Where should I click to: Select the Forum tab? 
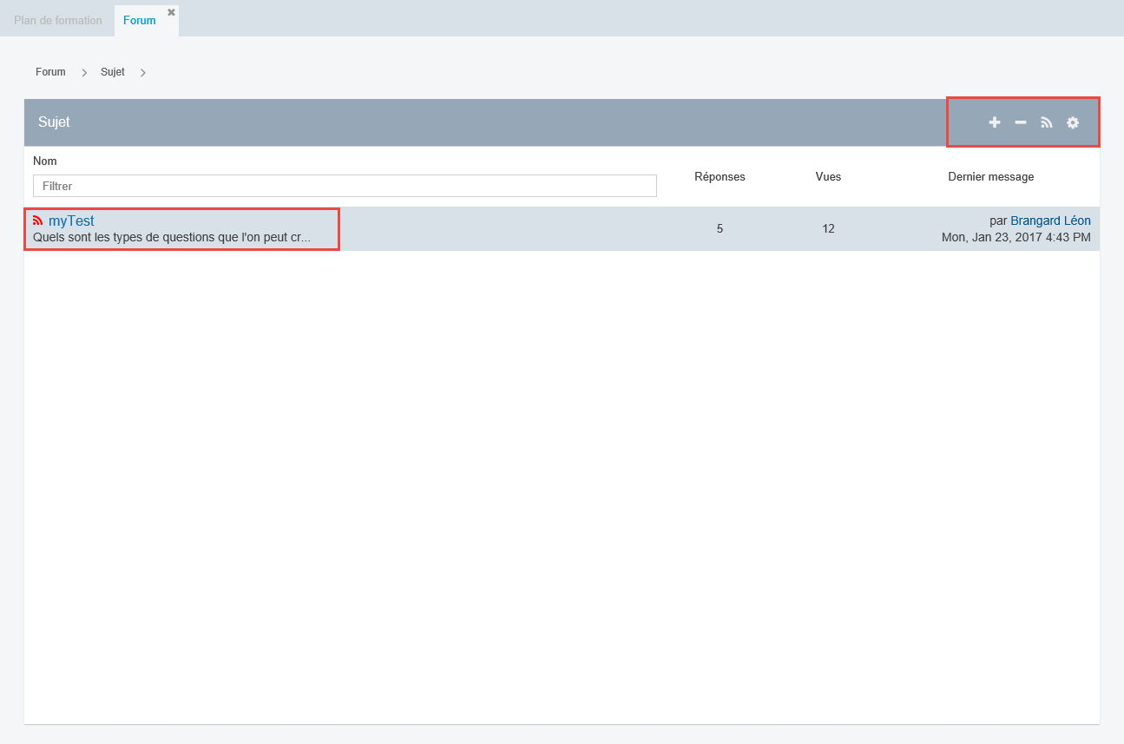pyautogui.click(x=139, y=20)
